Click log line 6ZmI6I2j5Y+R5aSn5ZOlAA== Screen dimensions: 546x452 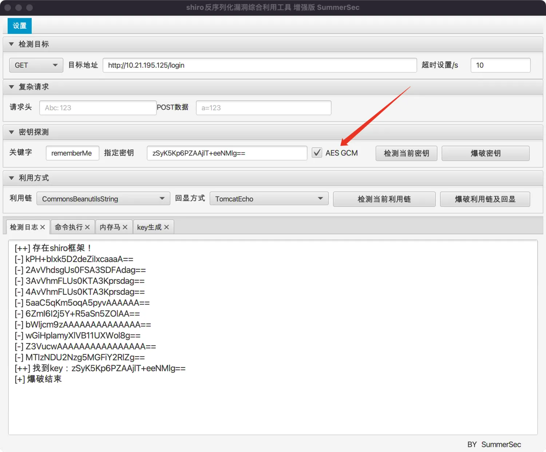77,314
